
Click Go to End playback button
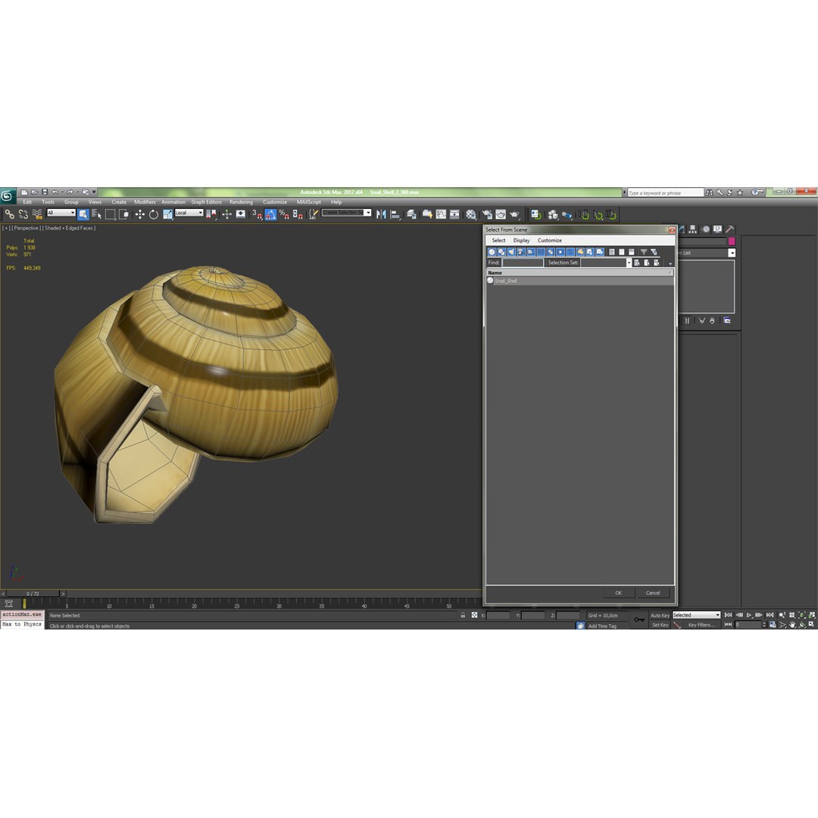coord(770,615)
